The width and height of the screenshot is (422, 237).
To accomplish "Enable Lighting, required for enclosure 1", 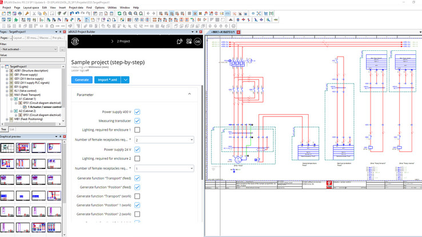I will click(x=137, y=130).
